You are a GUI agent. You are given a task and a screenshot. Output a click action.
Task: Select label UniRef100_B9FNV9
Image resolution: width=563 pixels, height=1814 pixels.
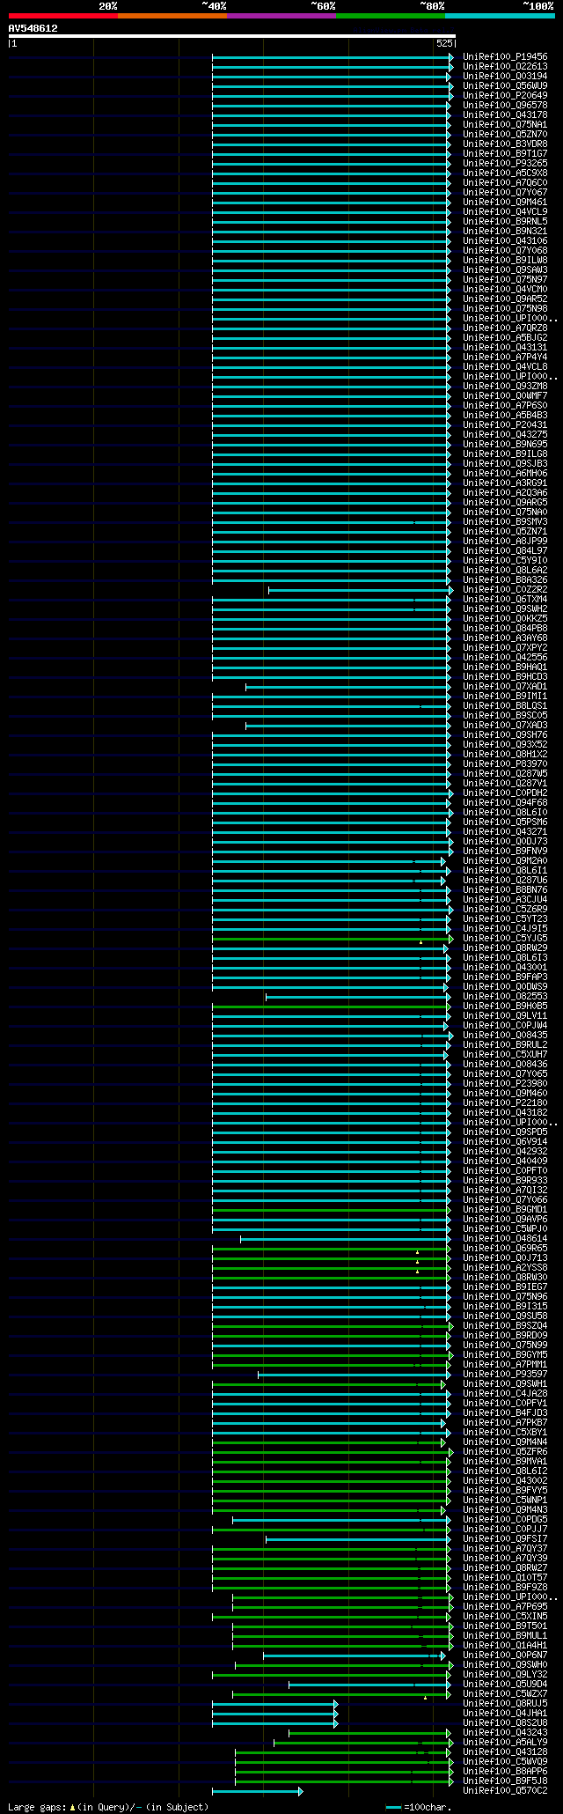point(505,851)
